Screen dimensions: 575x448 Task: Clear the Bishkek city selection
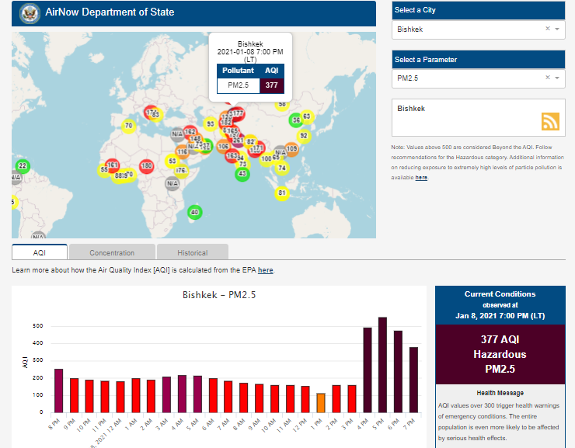click(547, 29)
